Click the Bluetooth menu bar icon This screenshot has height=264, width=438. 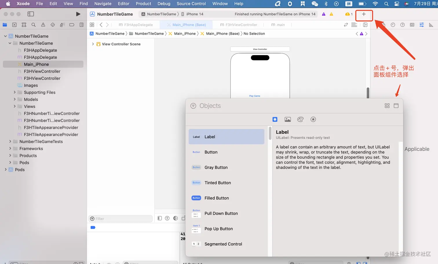click(326, 4)
